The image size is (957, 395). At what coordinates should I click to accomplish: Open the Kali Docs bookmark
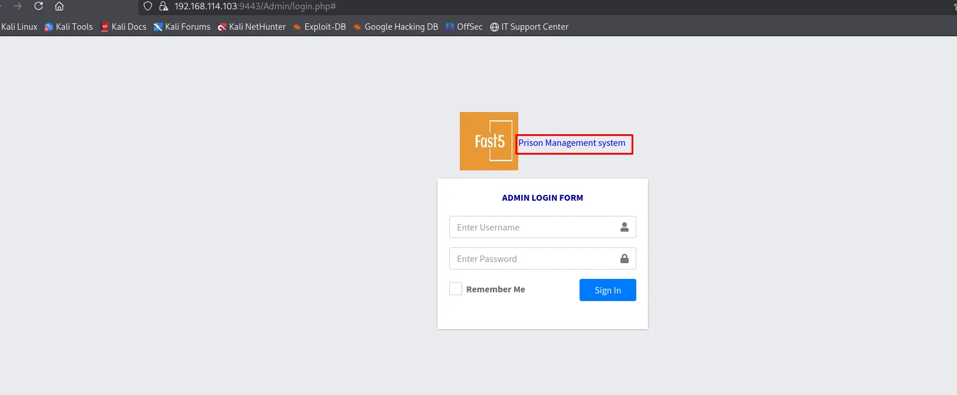pyautogui.click(x=123, y=27)
